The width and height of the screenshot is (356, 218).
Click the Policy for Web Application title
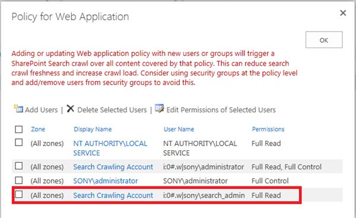pyautogui.click(x=70, y=17)
